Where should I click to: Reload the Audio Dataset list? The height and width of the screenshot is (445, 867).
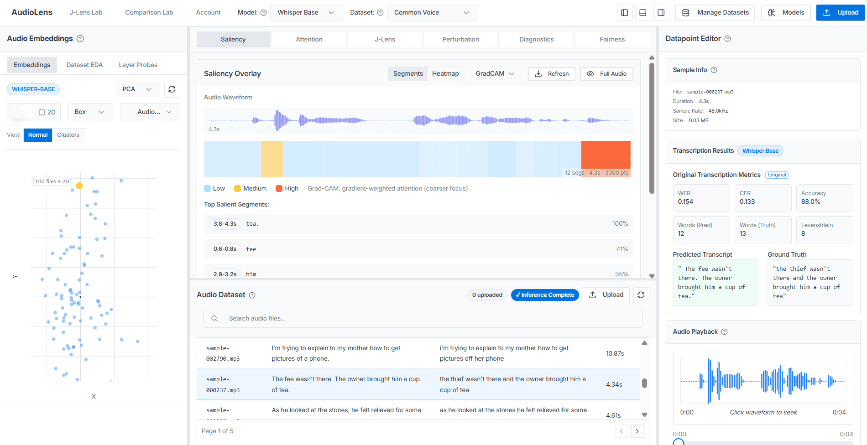pos(641,295)
